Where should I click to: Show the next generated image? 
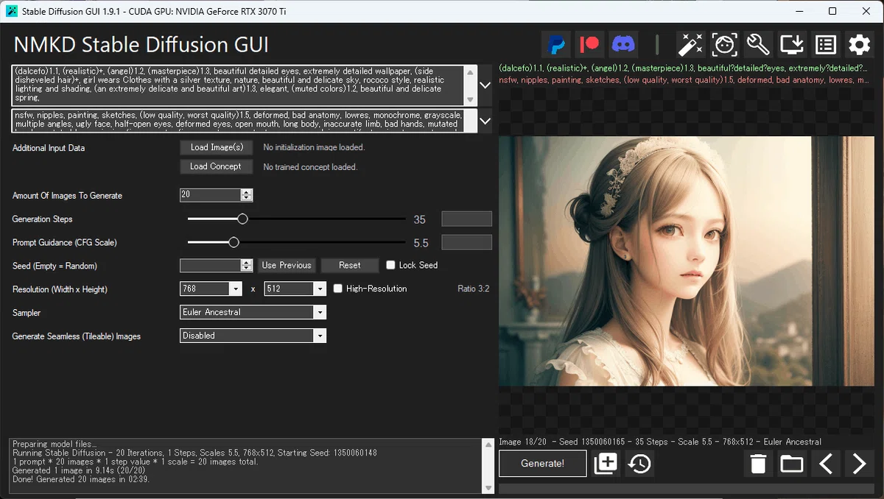pos(859,464)
